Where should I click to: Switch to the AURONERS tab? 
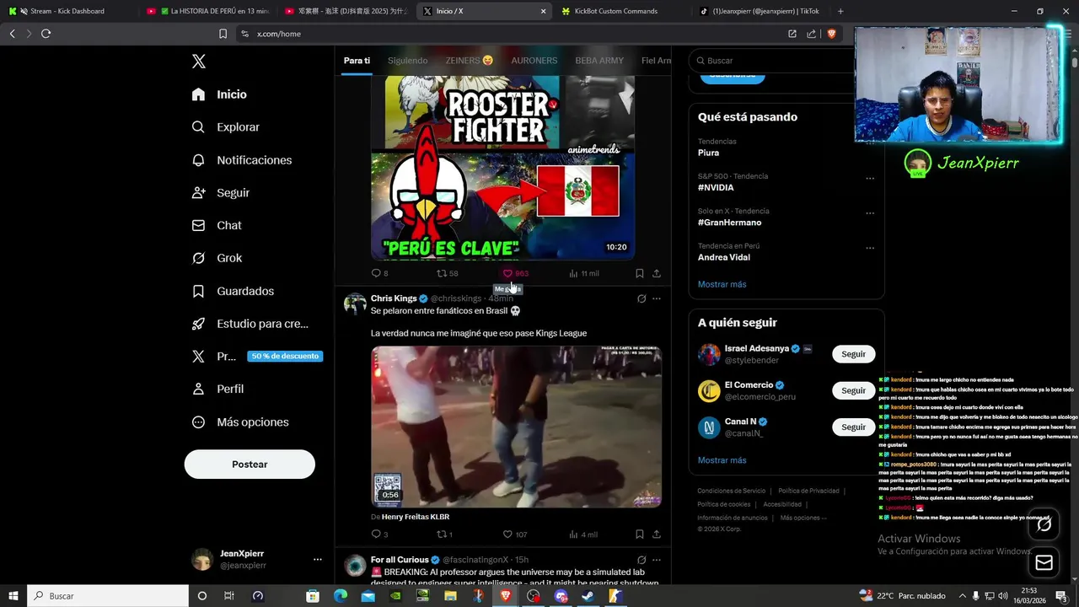(534, 61)
